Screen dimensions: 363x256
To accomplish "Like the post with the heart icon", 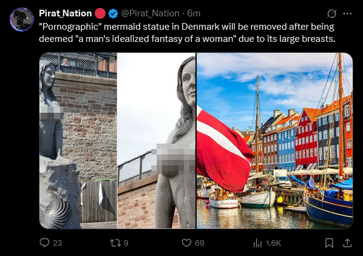I will click(186, 243).
